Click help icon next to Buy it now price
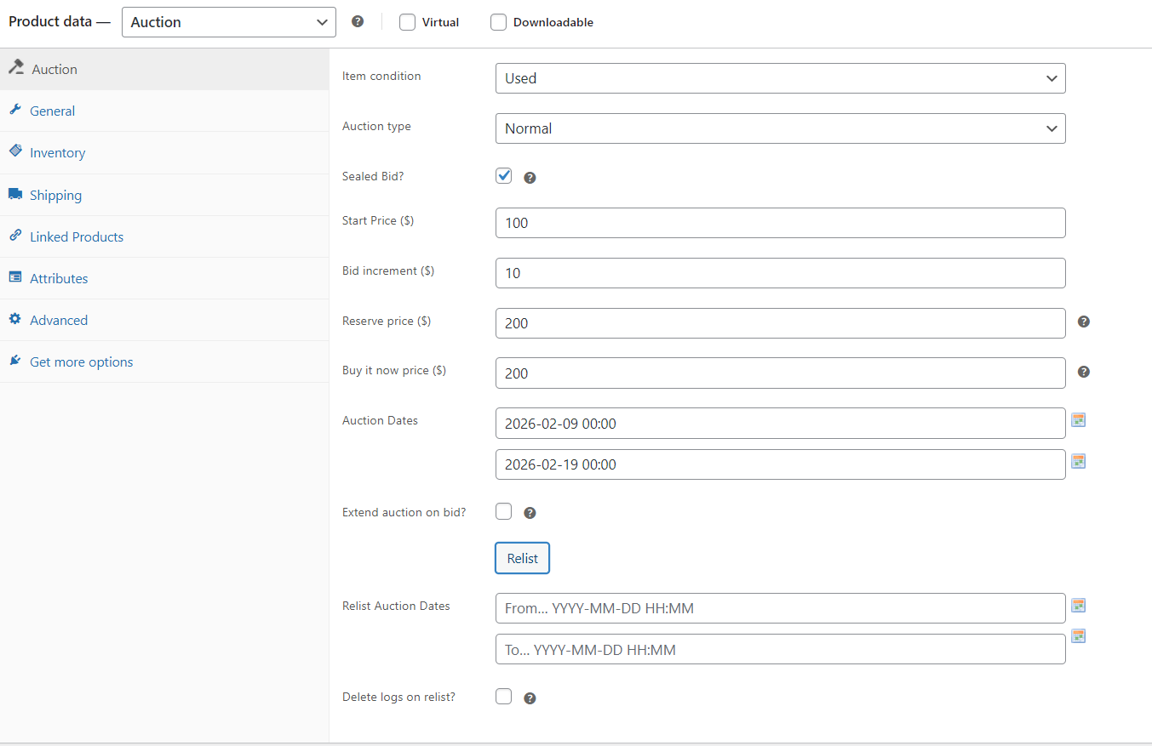 [1084, 372]
